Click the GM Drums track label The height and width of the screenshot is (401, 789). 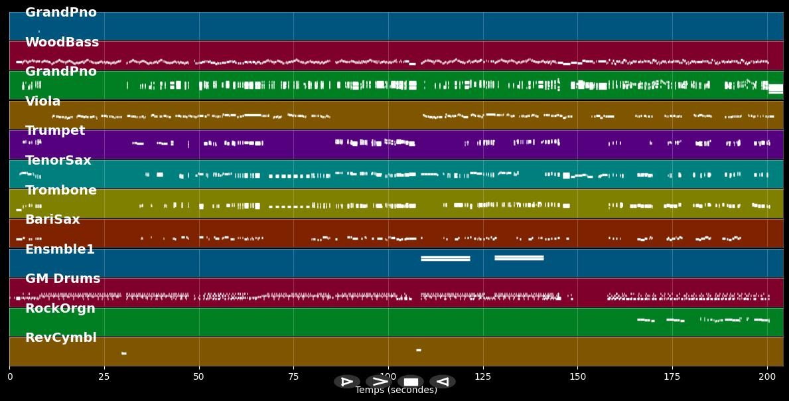(x=62, y=279)
